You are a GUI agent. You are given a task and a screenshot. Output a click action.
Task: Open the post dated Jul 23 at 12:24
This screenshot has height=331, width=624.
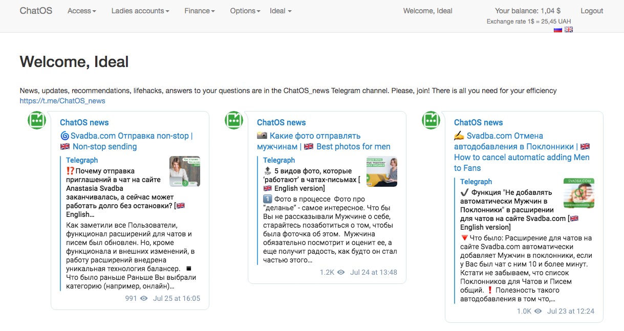click(571, 311)
